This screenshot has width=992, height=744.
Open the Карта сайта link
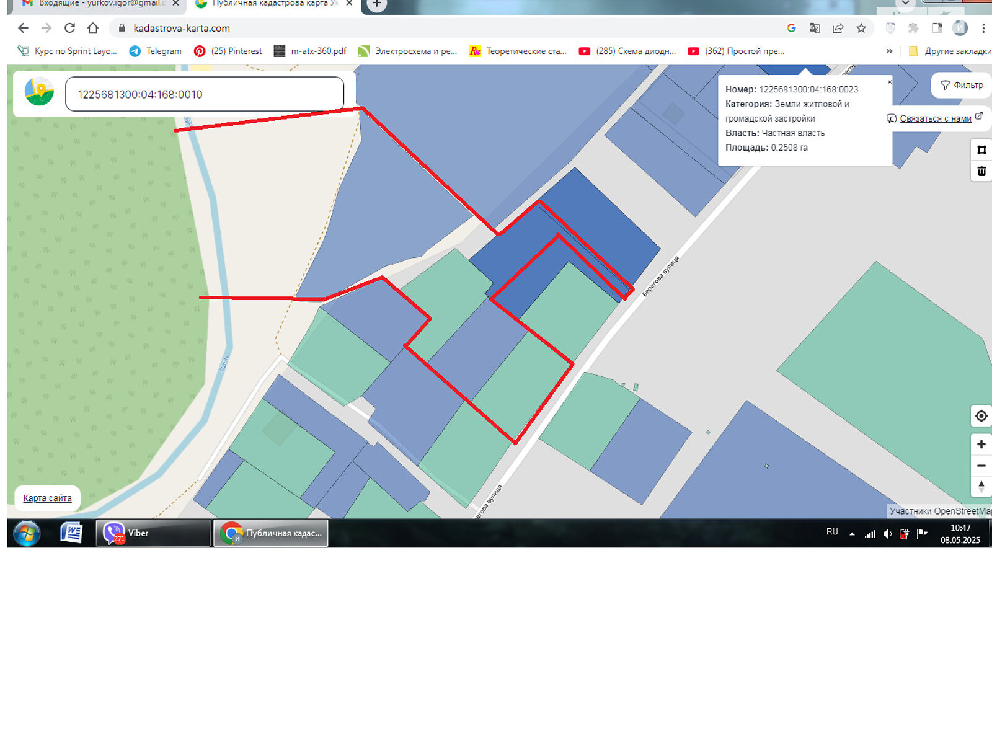point(47,498)
